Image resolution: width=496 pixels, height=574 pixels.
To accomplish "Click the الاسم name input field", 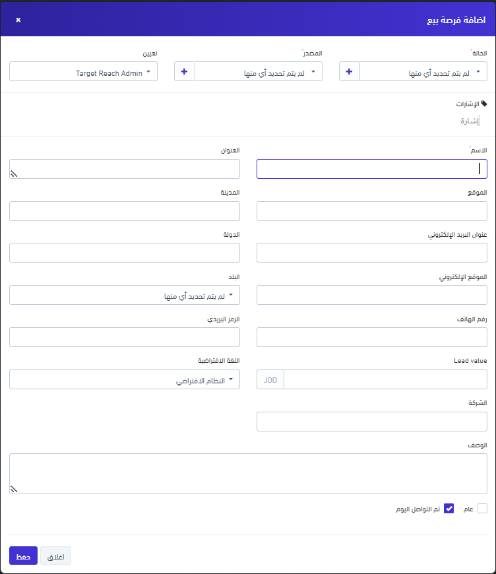I will tap(371, 169).
